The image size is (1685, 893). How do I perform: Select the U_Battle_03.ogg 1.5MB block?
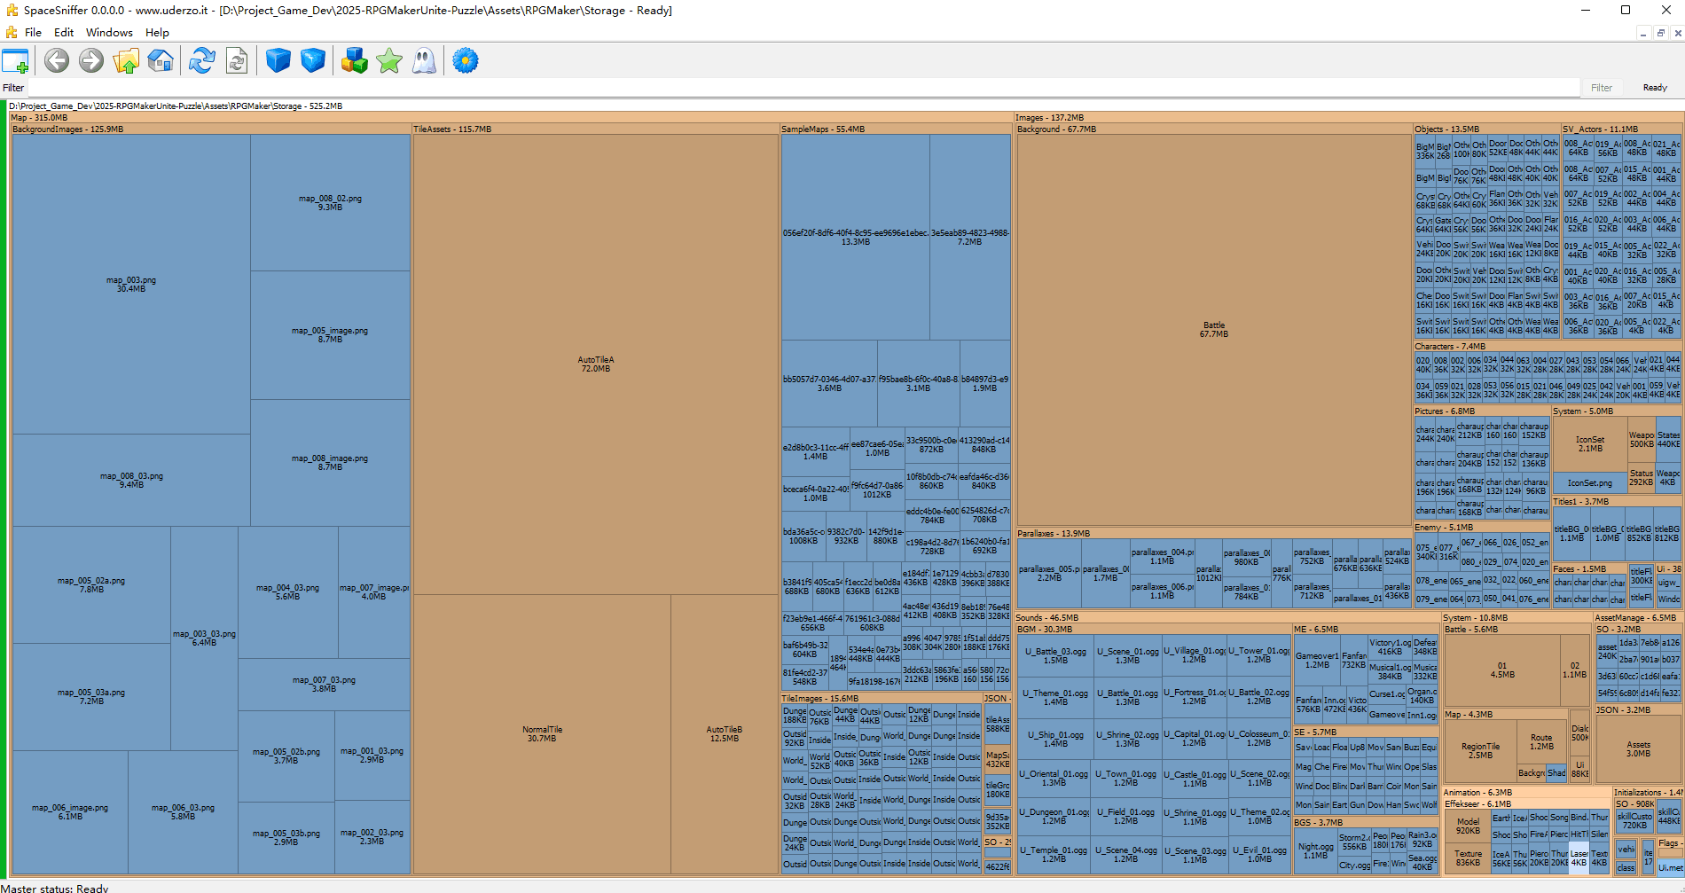click(x=1055, y=655)
